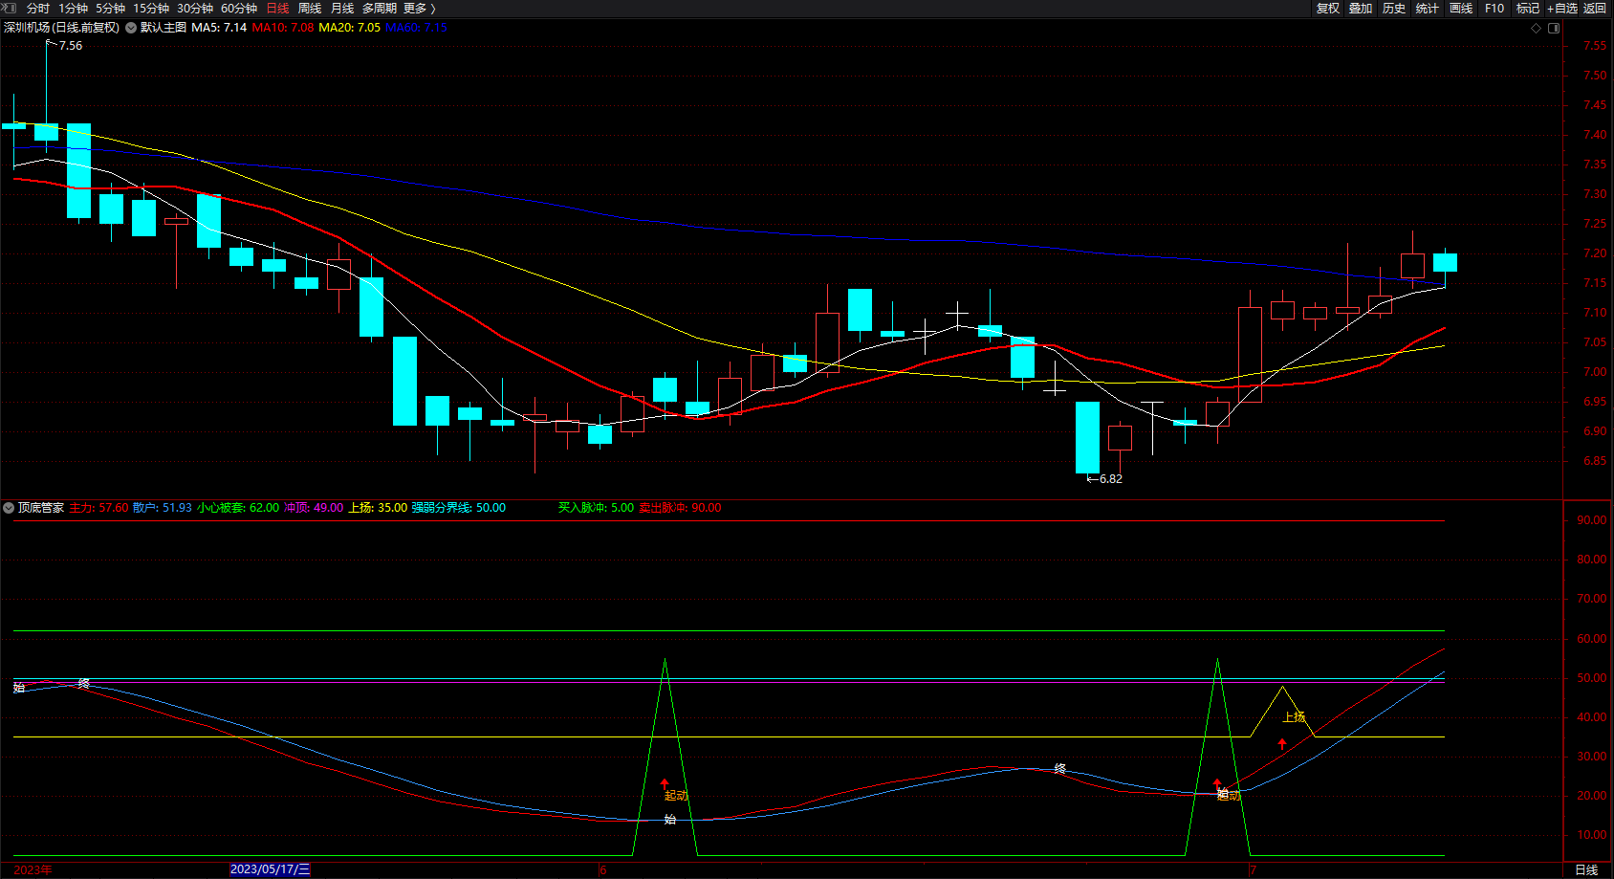Viewport: 1614px width, 879px height.
Task: Select the 60分钟 period tab
Action: click(x=239, y=9)
